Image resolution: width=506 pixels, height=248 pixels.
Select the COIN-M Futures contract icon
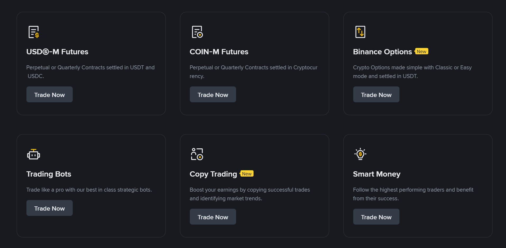[197, 32]
